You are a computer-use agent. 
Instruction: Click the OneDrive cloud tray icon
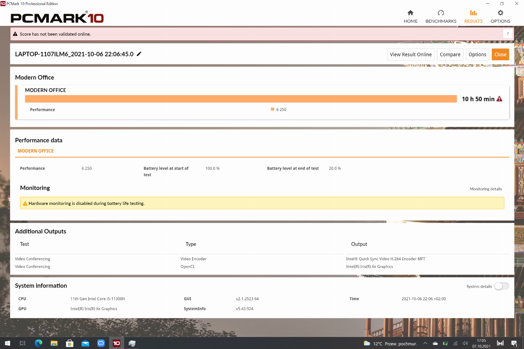click(x=435, y=343)
